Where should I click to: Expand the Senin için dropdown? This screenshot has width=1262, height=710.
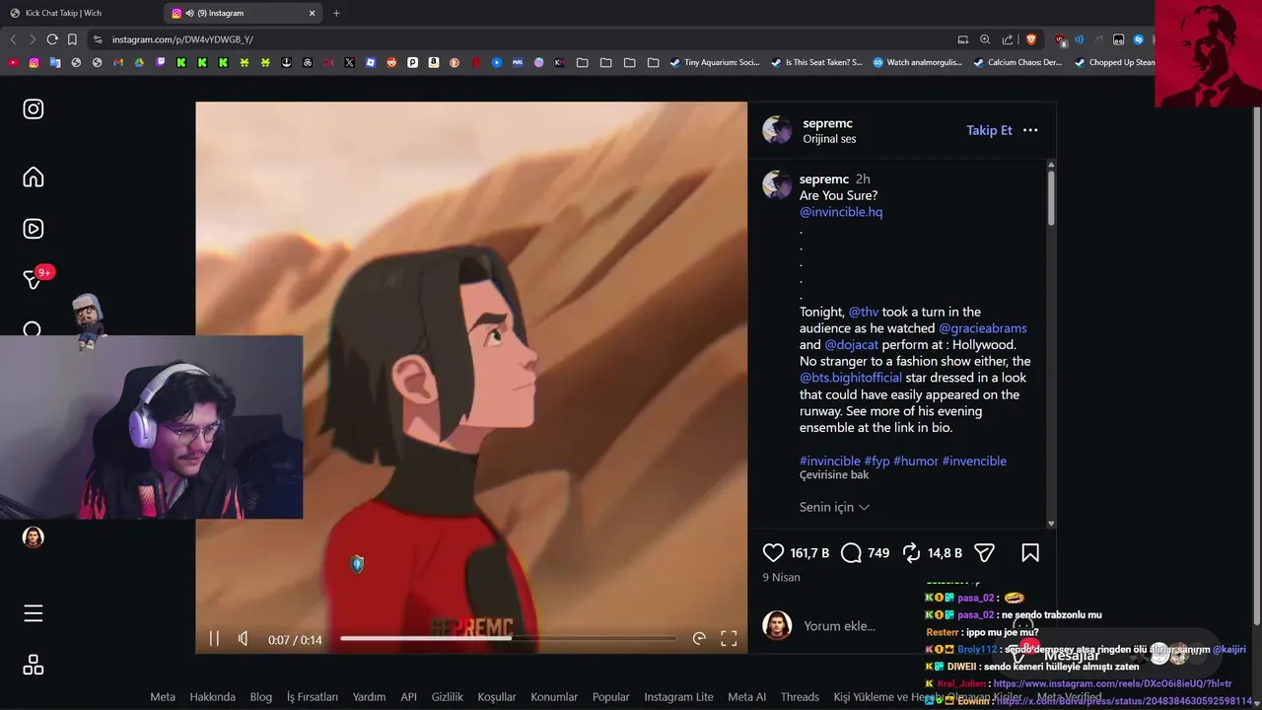pyautogui.click(x=834, y=507)
